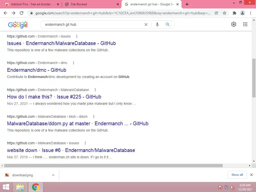
Task: Open MalwareDatabase/ddom.py at master link
Action: pos(78,123)
